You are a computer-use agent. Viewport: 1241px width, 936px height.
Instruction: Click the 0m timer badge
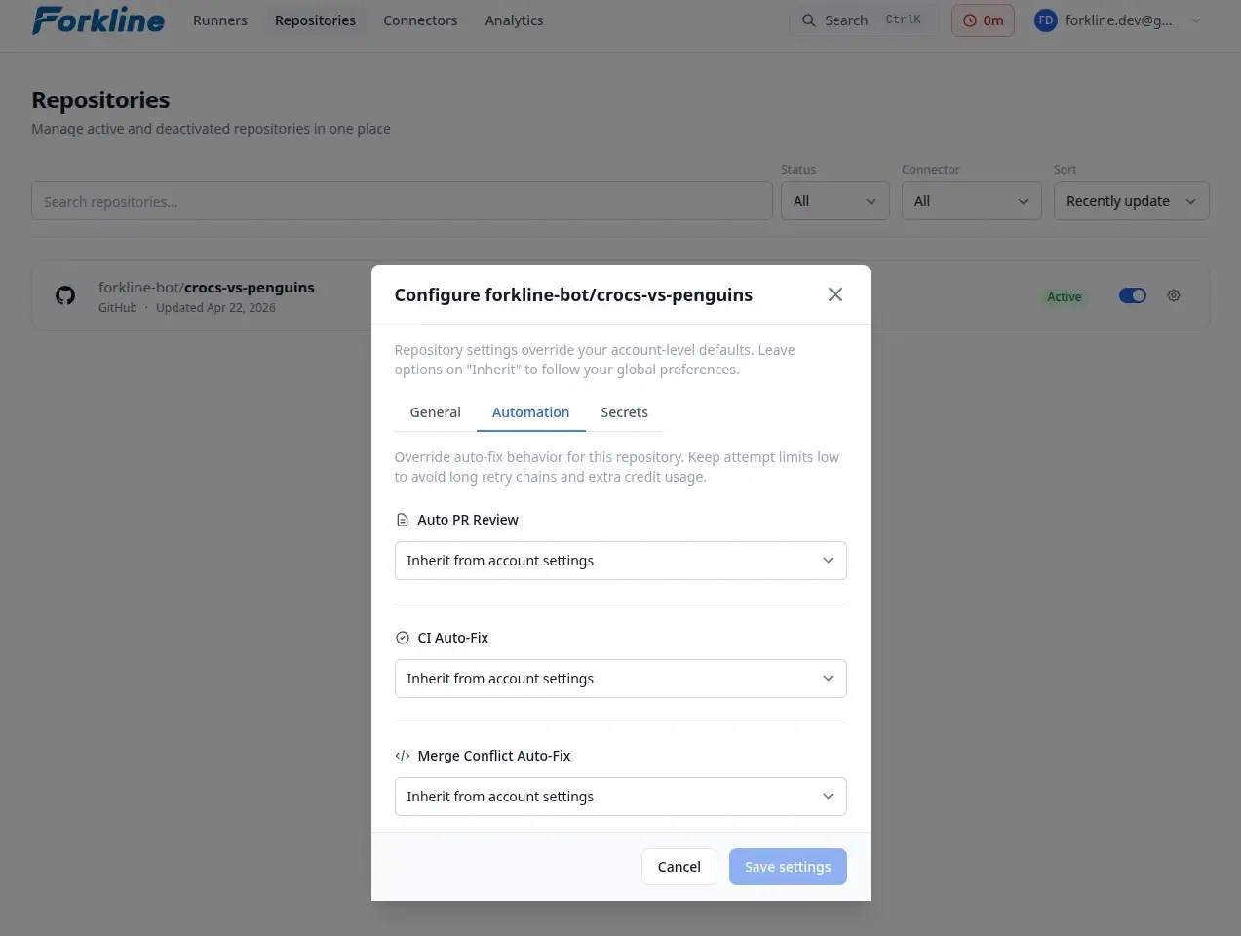coord(983,20)
